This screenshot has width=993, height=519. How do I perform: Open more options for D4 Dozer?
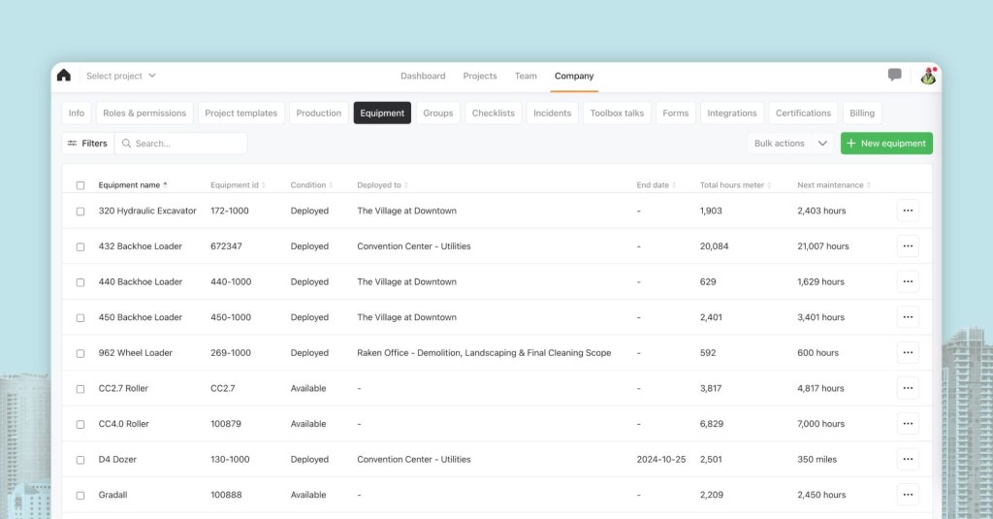[x=908, y=460]
